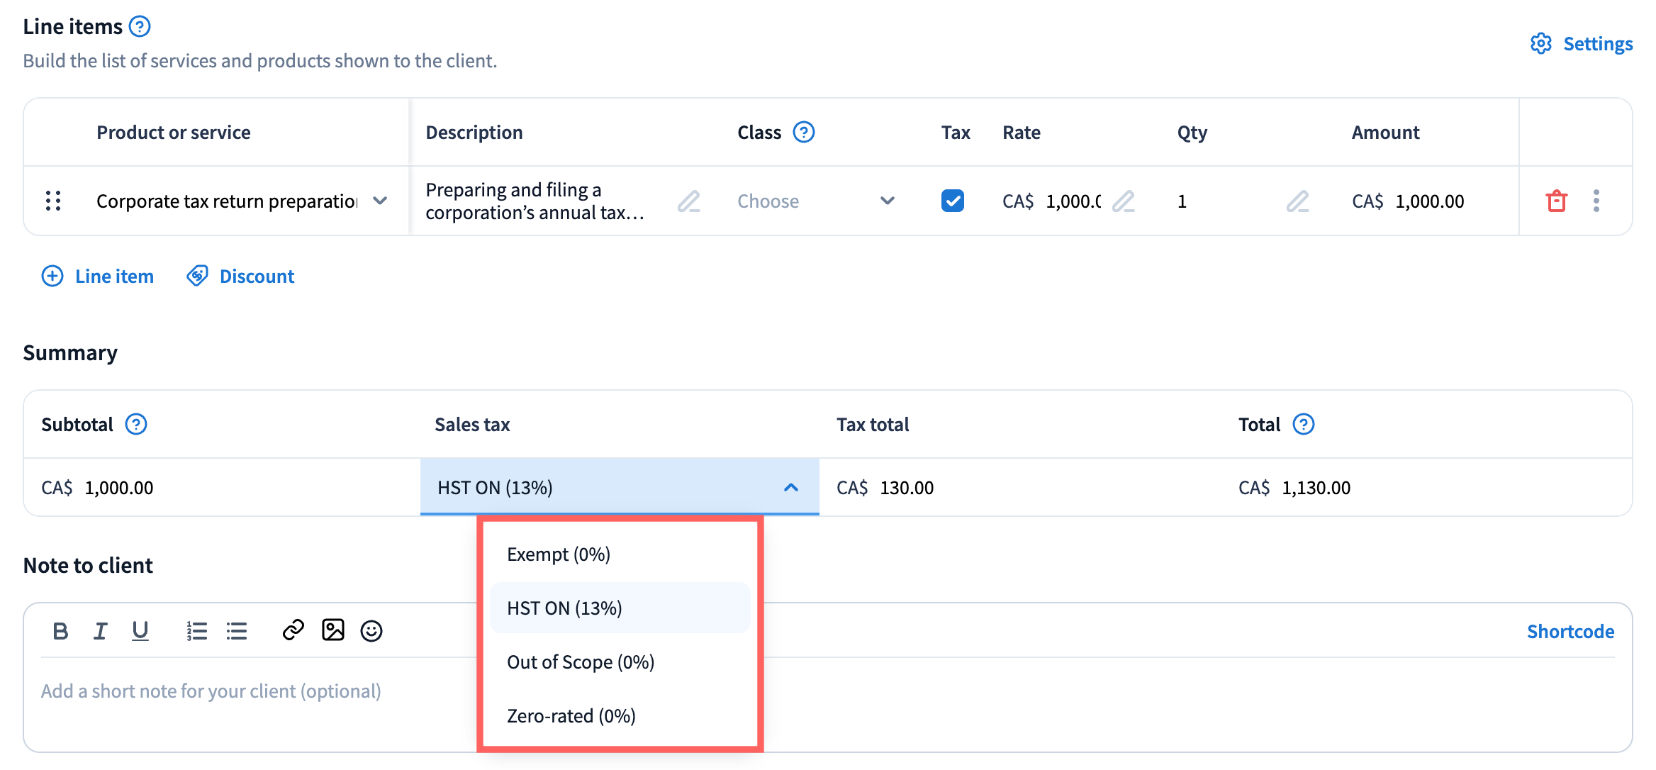Toggle Italic formatting in note editor

click(101, 630)
